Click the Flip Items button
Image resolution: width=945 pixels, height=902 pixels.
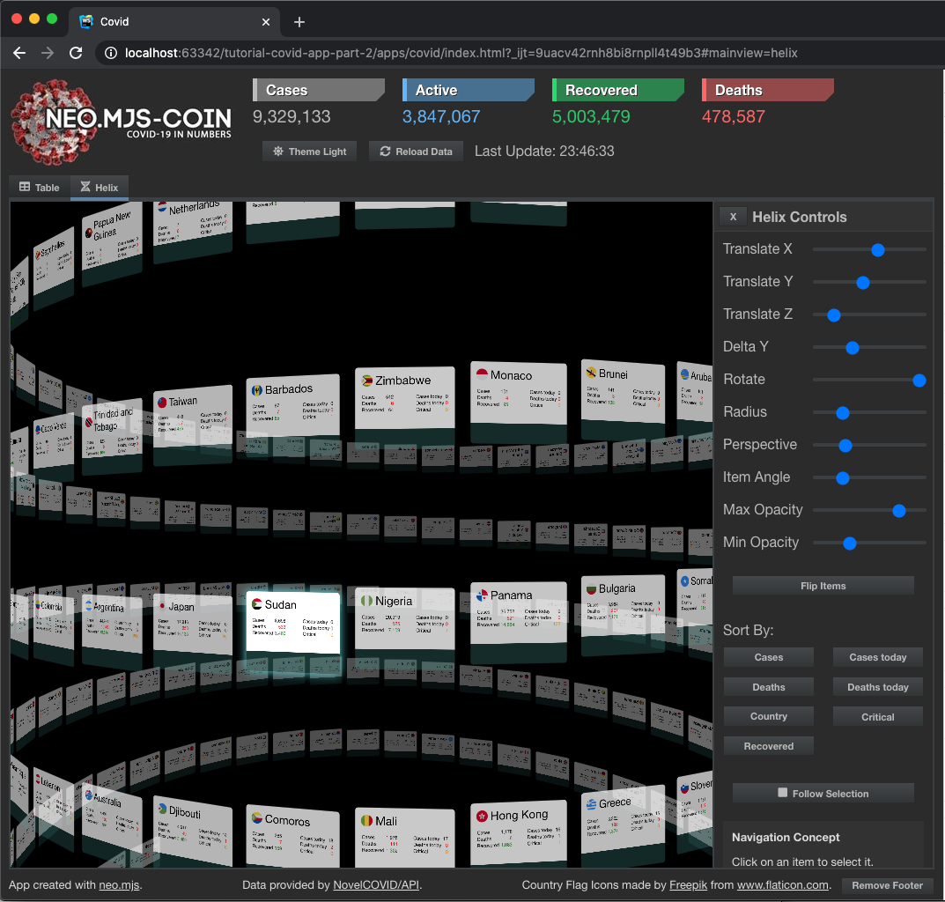[x=823, y=585]
